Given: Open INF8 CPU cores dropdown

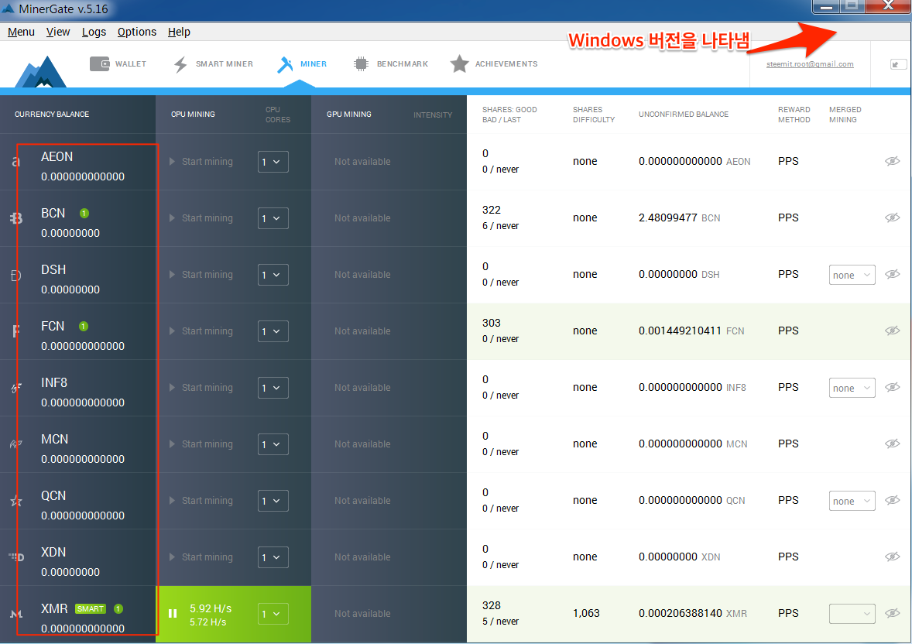Looking at the screenshot, I should pos(273,388).
